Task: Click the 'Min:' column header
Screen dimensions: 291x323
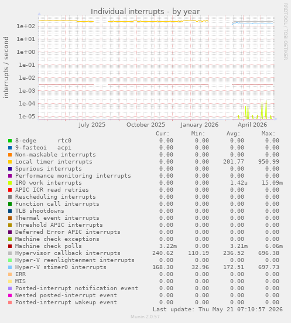Action: pyautogui.click(x=198, y=134)
